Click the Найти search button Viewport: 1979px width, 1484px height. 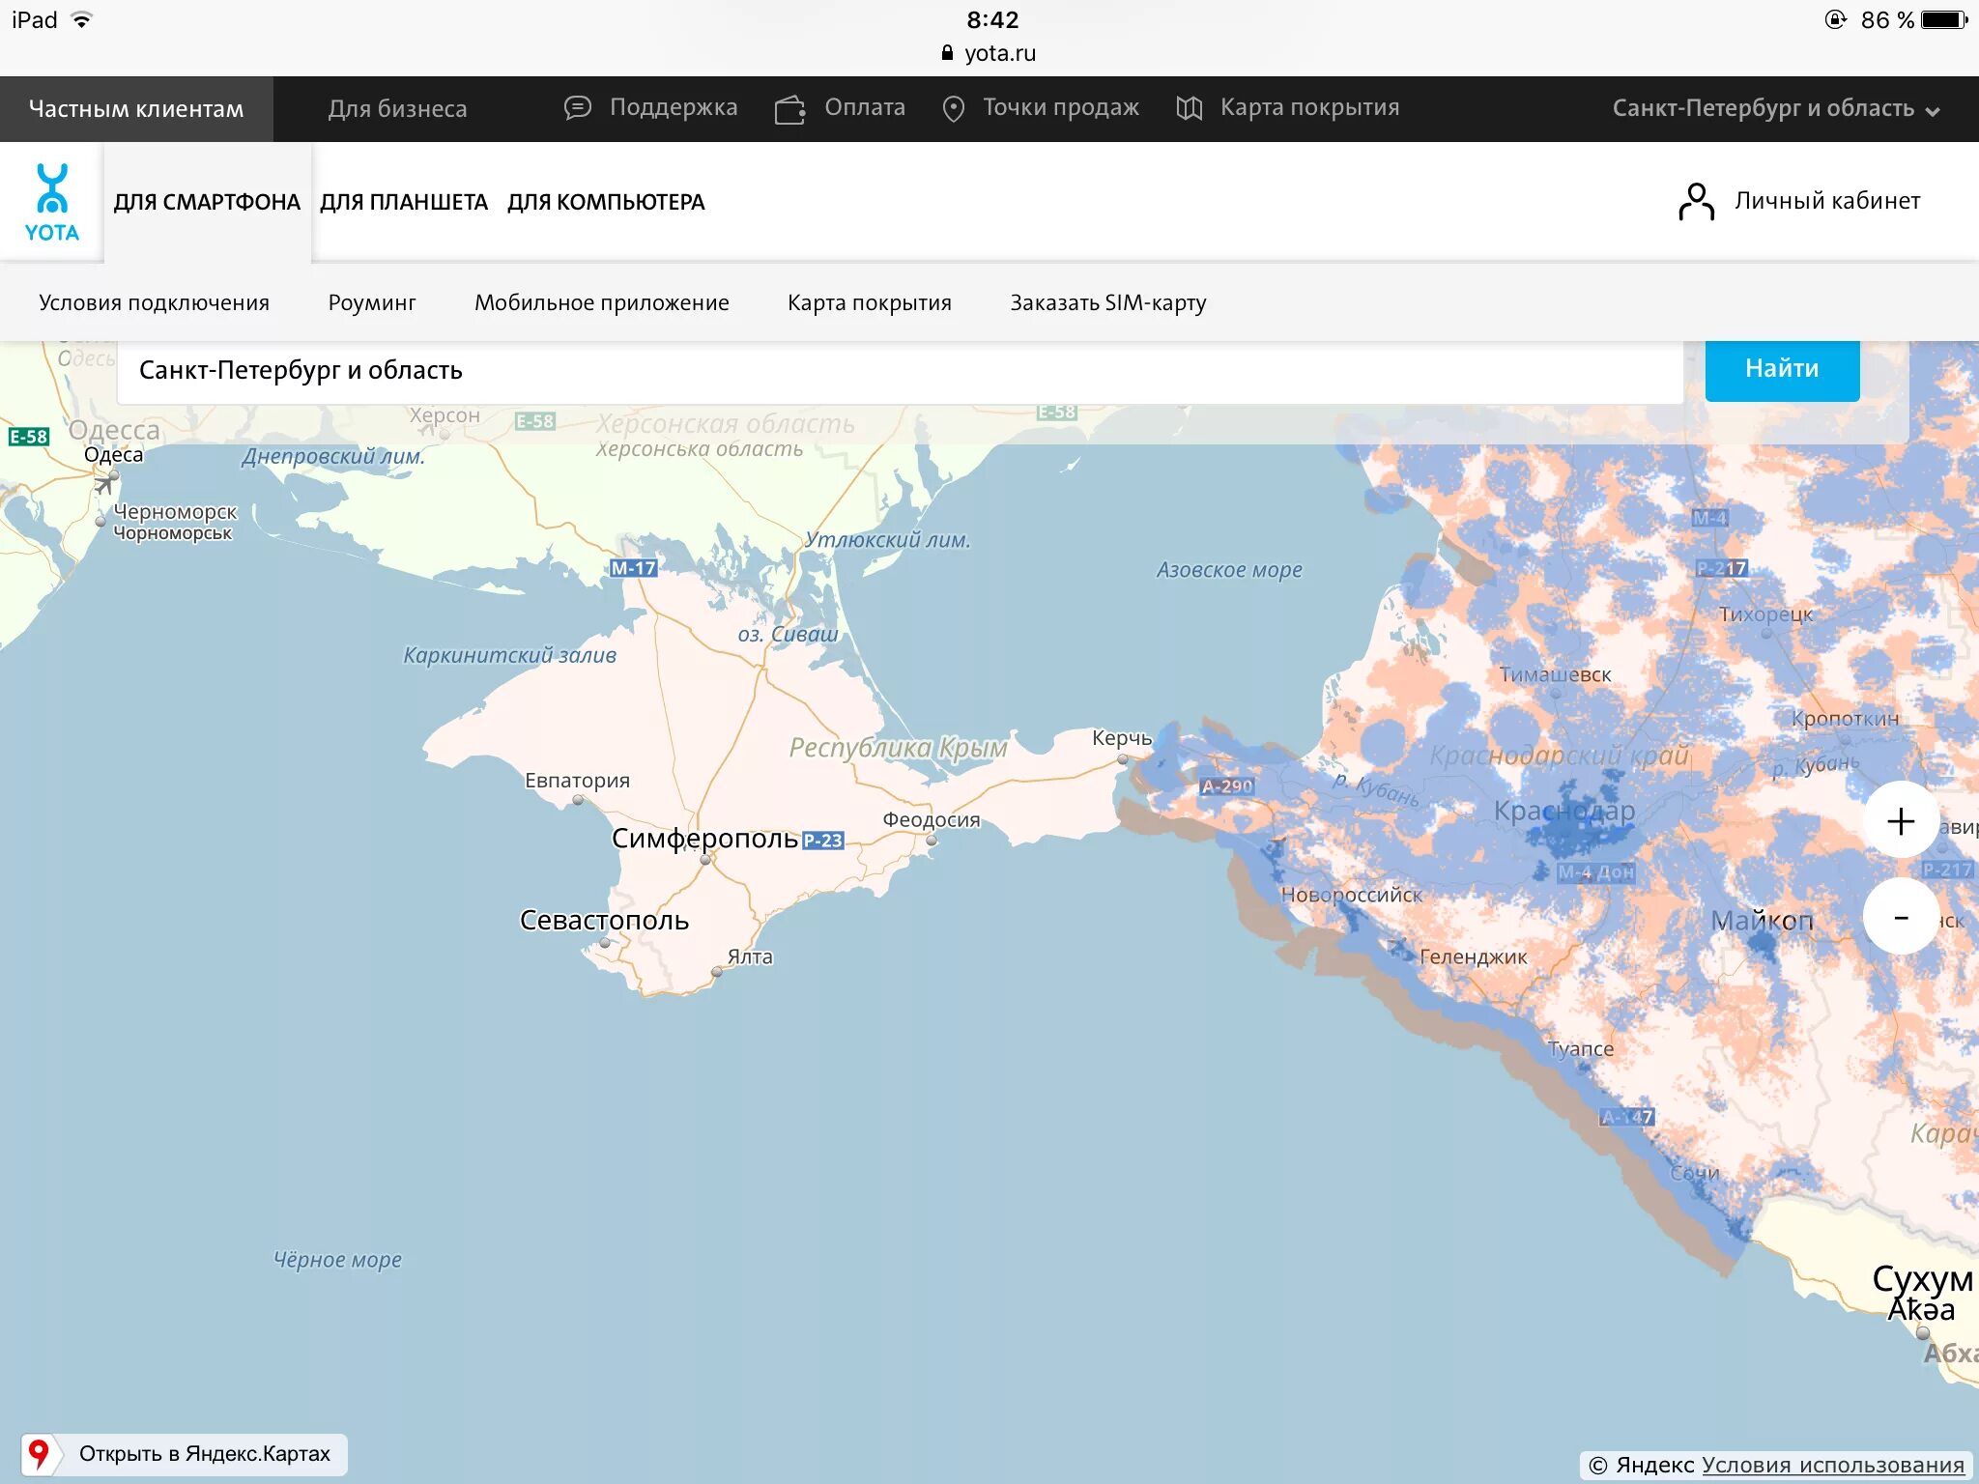(1782, 369)
